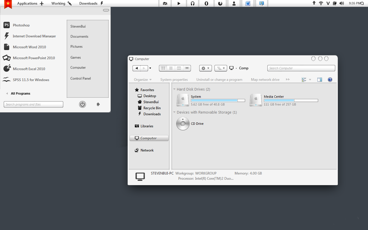Viewport: 368px width, 230px height.
Task: Open the gear action dropdown
Action: pyautogui.click(x=206, y=68)
